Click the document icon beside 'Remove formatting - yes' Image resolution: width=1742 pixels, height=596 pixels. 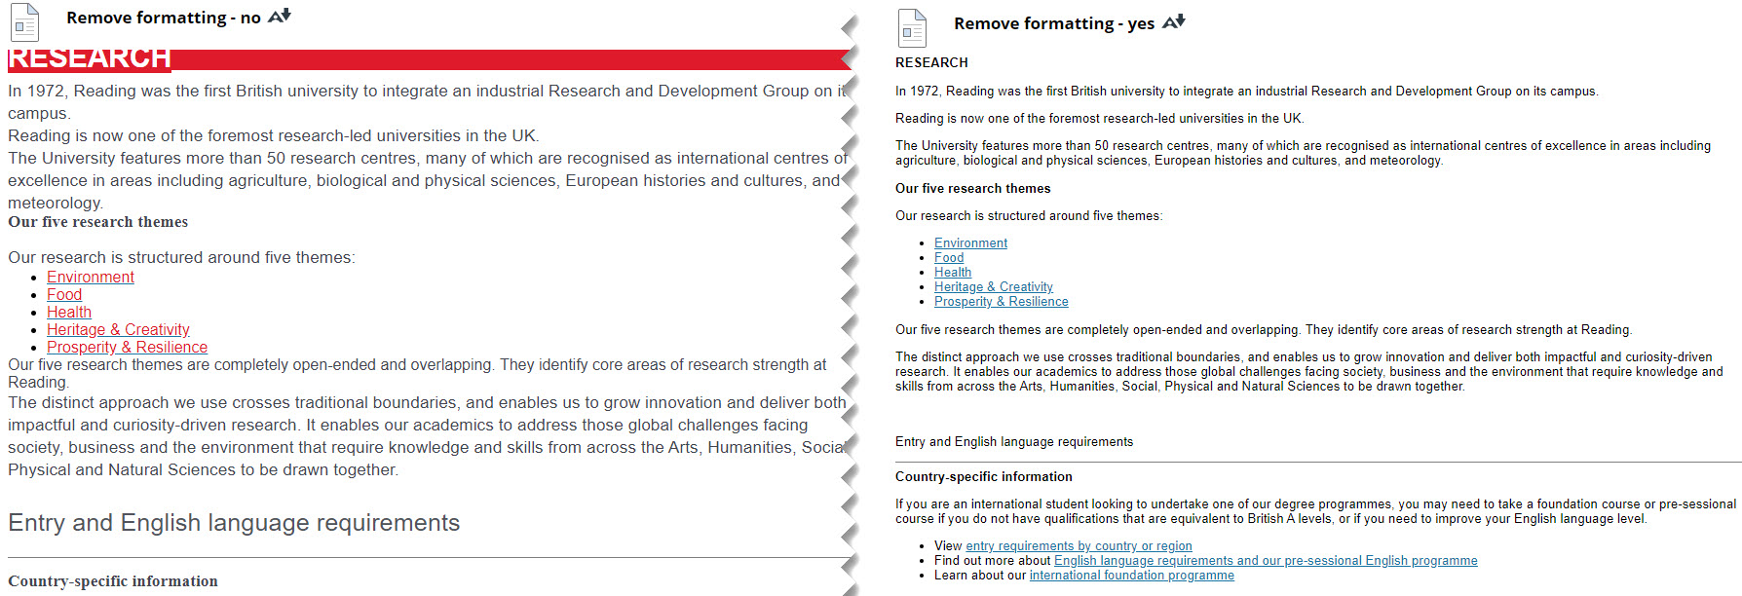coord(912,28)
